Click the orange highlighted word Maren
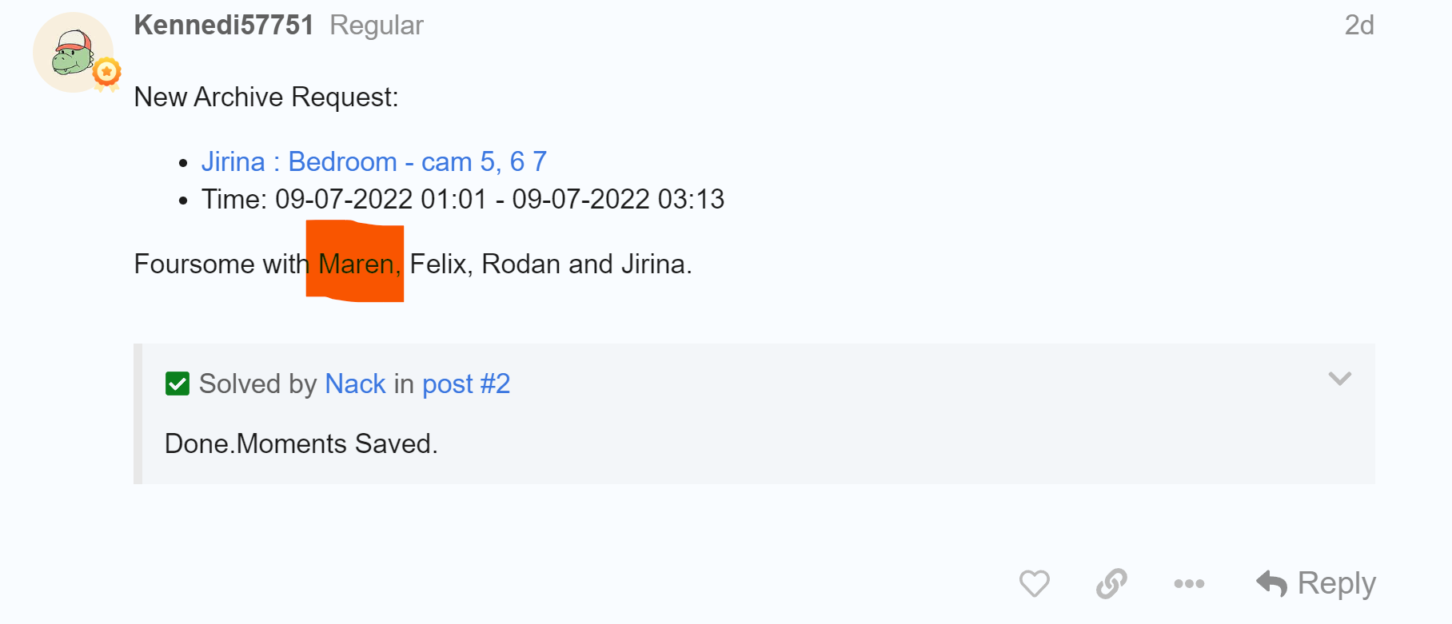The width and height of the screenshot is (1452, 624). click(356, 264)
